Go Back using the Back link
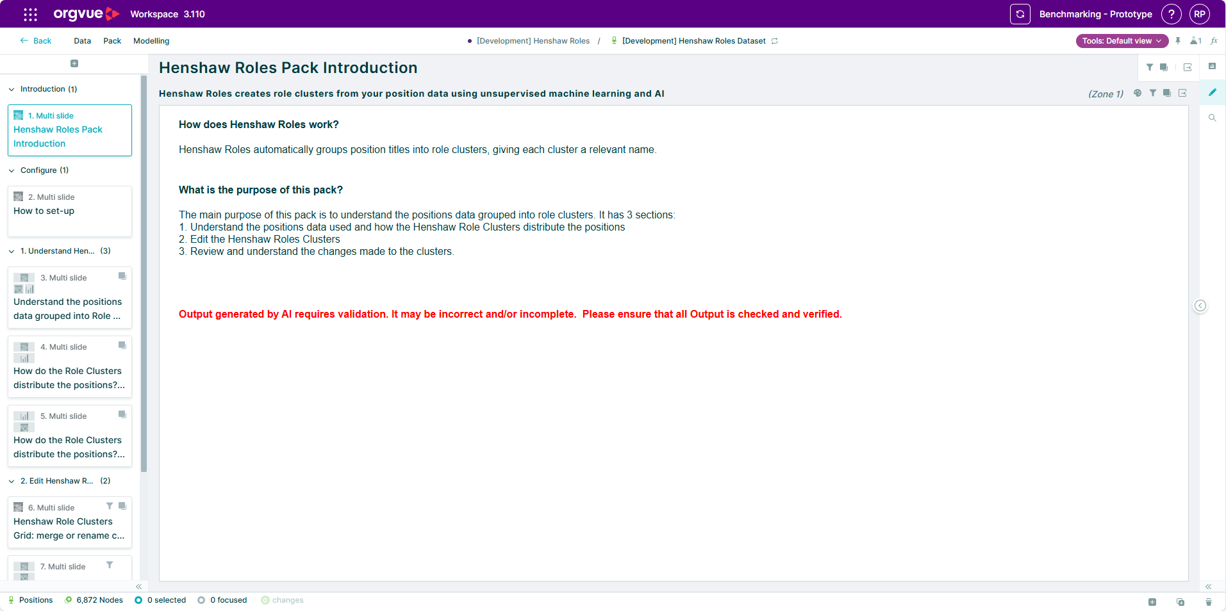 [x=36, y=40]
